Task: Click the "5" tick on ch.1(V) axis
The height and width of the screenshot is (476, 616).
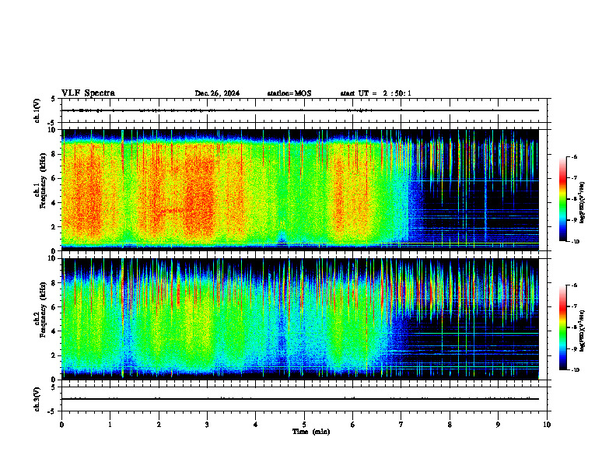Action: pos(54,99)
